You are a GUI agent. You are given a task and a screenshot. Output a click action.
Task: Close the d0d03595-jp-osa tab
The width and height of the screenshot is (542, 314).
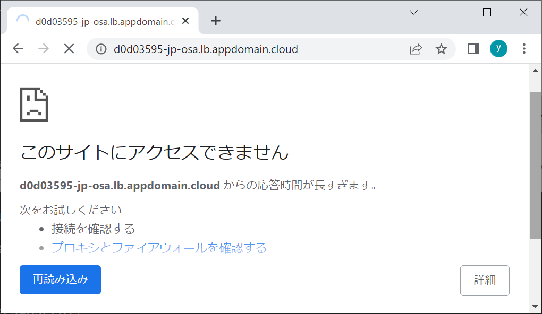pyautogui.click(x=185, y=21)
